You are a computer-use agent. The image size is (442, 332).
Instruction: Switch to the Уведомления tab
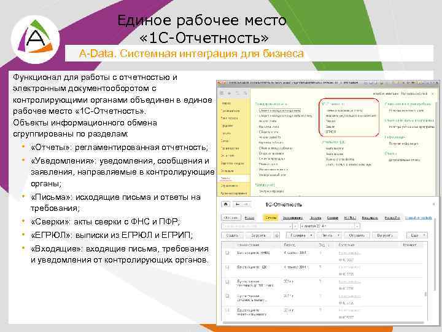click(293, 218)
